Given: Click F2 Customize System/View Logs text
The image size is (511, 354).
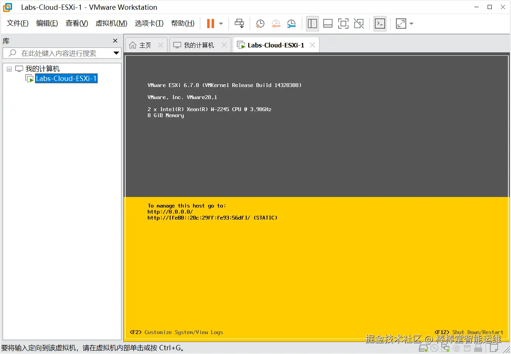Looking at the screenshot, I should click(176, 332).
